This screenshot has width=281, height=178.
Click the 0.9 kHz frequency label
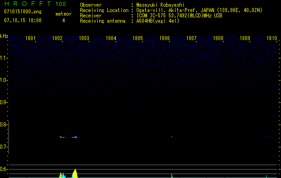click(4, 102)
